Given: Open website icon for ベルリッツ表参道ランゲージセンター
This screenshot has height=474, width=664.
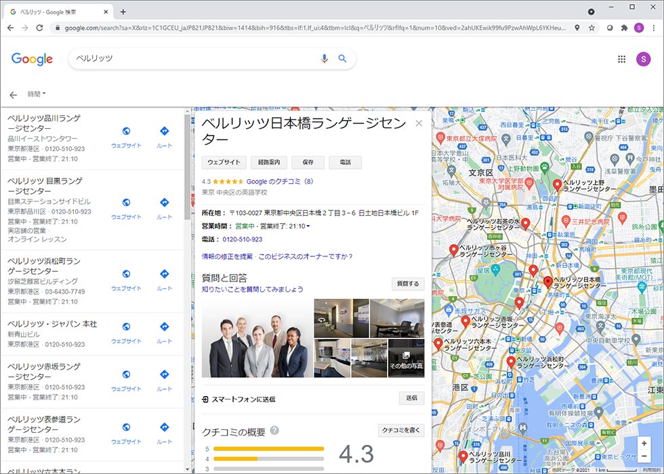Looking at the screenshot, I should click(126, 427).
